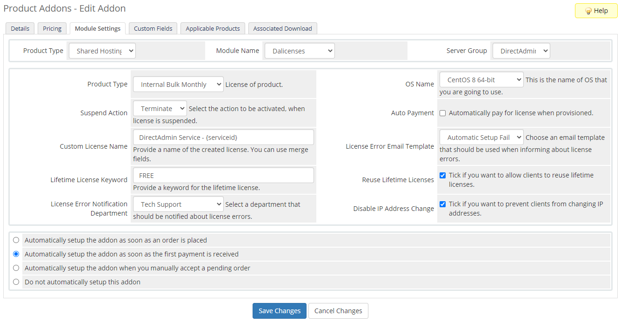Select setup as soon as order is placed
621x322 pixels.
click(x=16, y=240)
